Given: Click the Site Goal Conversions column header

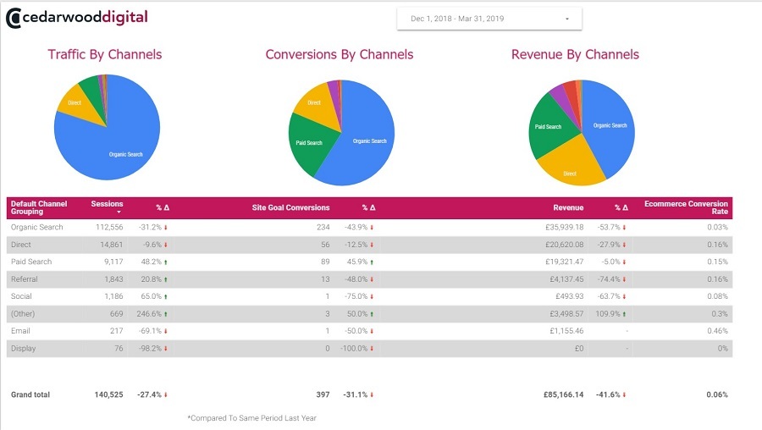Looking at the screenshot, I should (290, 207).
